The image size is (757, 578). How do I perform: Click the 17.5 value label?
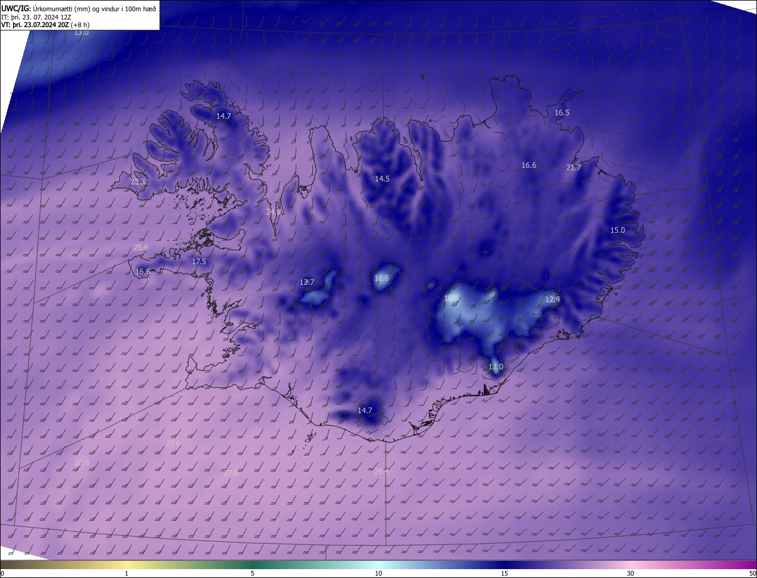[x=199, y=261]
